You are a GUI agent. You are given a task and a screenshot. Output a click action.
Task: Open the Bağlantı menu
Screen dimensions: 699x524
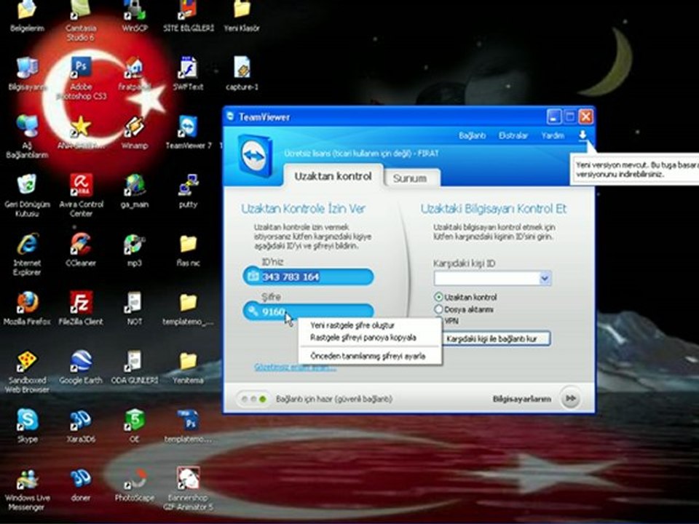472,135
